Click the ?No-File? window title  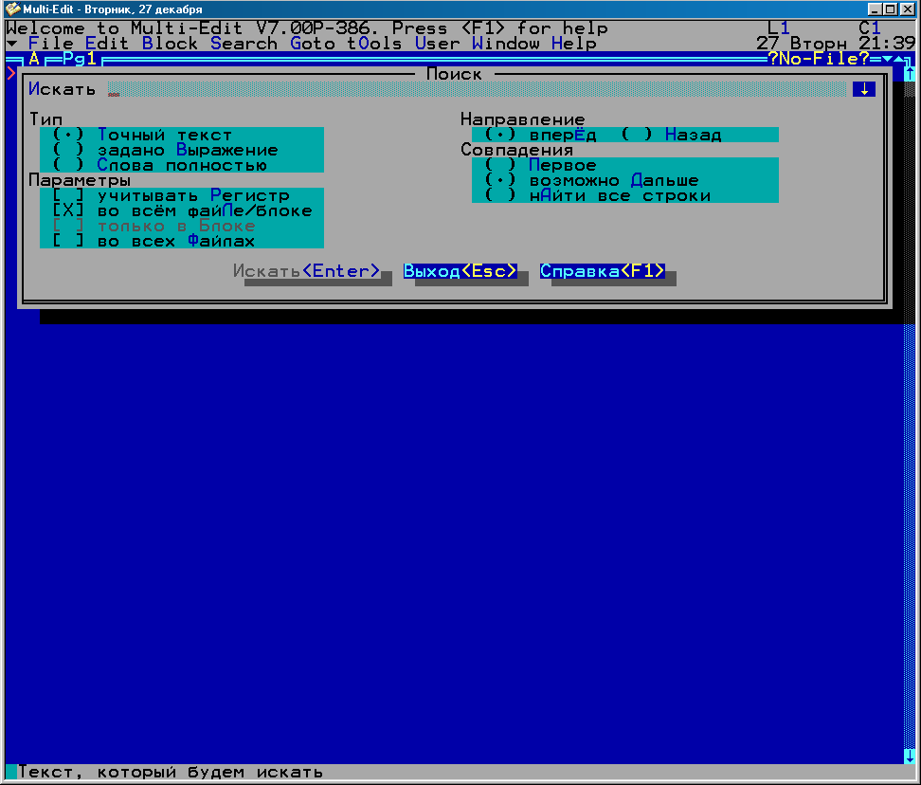(x=819, y=59)
